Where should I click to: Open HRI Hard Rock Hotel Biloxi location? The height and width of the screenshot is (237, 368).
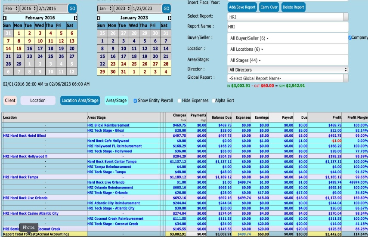pyautogui.click(x=25, y=135)
